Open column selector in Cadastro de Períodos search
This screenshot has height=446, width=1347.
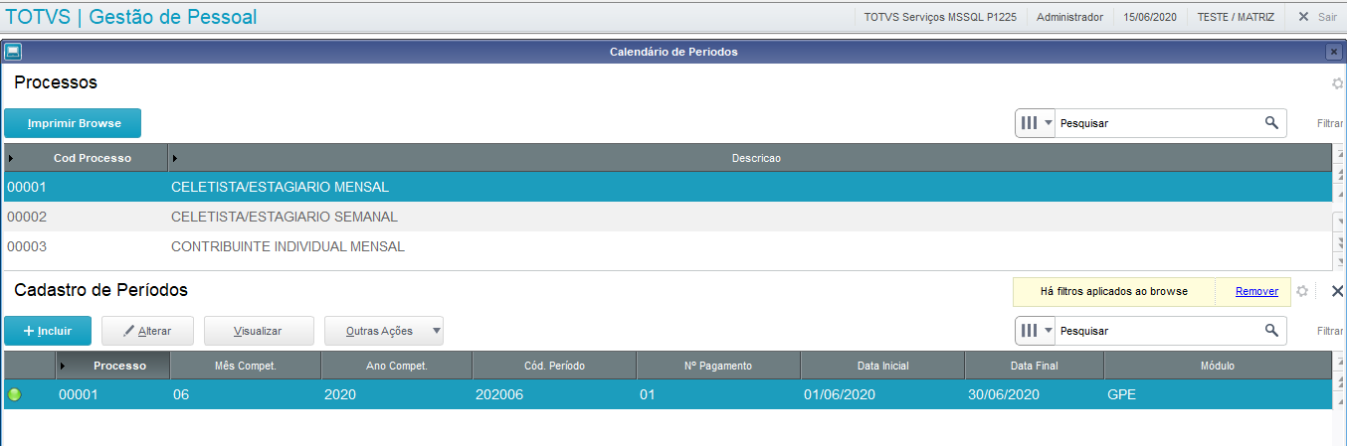[1035, 331]
